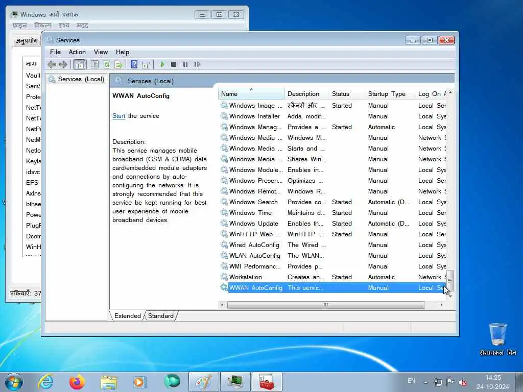Click the horizontal scrollbar left arrow
This screenshot has width=523, height=392.
pyautogui.click(x=223, y=305)
